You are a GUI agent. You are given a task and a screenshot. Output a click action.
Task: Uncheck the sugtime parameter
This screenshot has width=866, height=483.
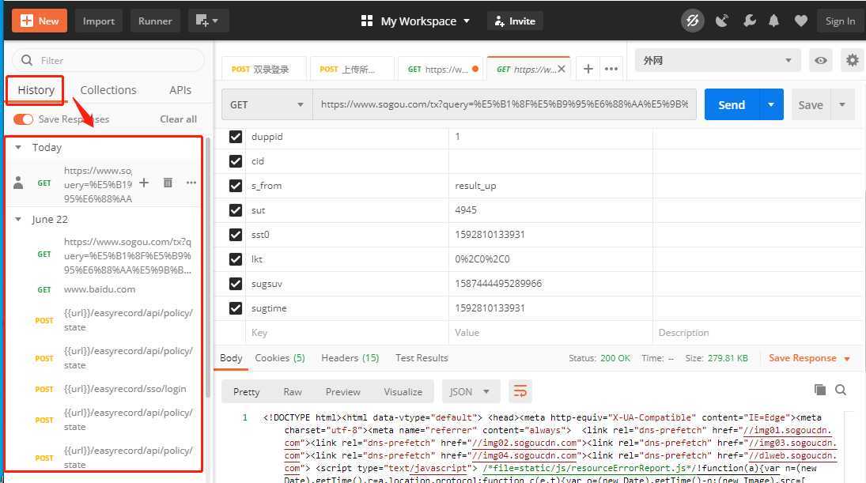click(236, 308)
